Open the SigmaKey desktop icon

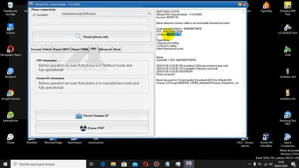266,7
